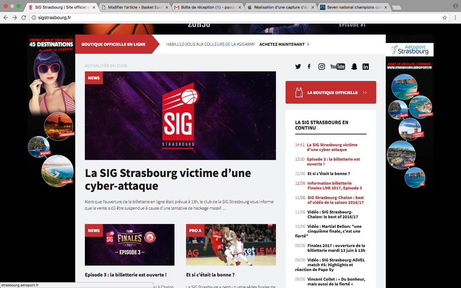461x288 pixels.
Task: Open the SIG Snapchat icon
Action: coord(354,67)
